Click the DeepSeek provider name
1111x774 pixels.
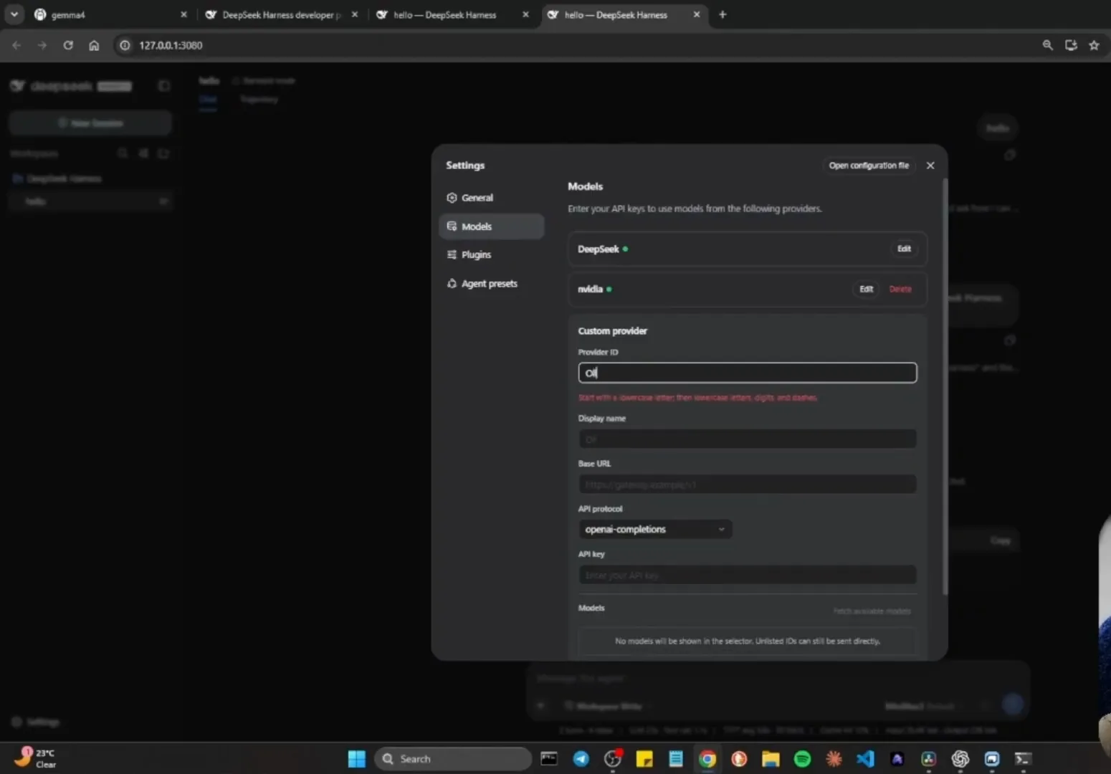(x=598, y=249)
